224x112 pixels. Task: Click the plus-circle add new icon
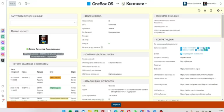tap(26, 3)
